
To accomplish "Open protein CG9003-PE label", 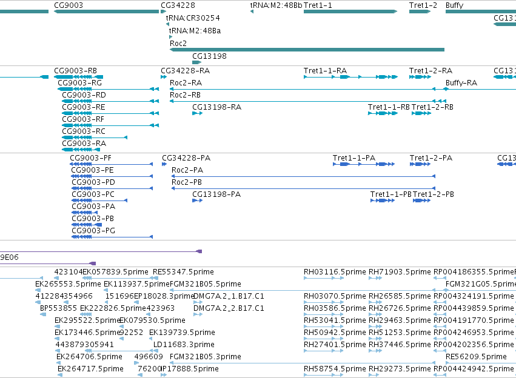I will (x=92, y=170).
